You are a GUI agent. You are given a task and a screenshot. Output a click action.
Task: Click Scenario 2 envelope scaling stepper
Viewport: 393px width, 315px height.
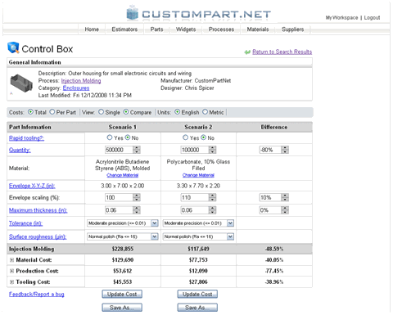(x=213, y=197)
